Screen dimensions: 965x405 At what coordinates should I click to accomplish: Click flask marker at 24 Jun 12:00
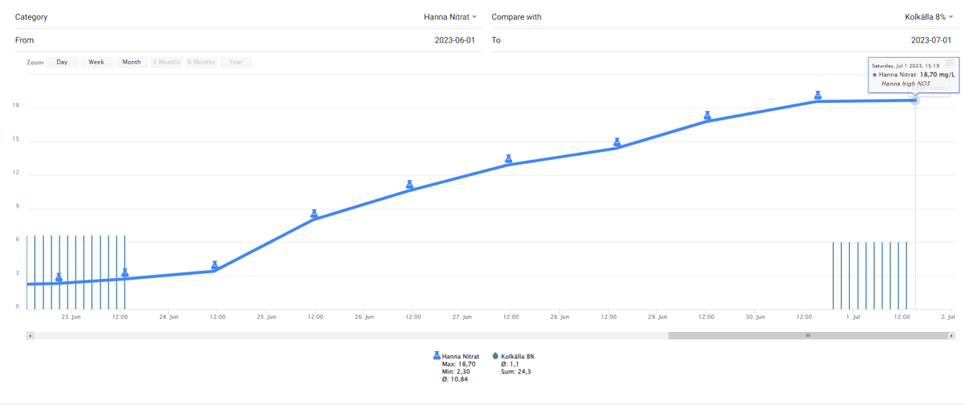[215, 265]
